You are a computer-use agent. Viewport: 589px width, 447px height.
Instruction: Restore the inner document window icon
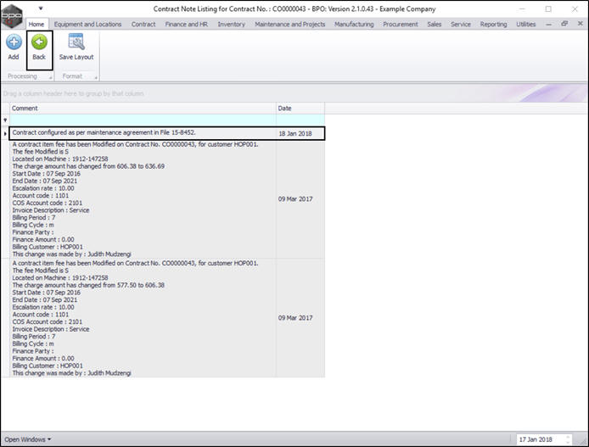(x=564, y=24)
